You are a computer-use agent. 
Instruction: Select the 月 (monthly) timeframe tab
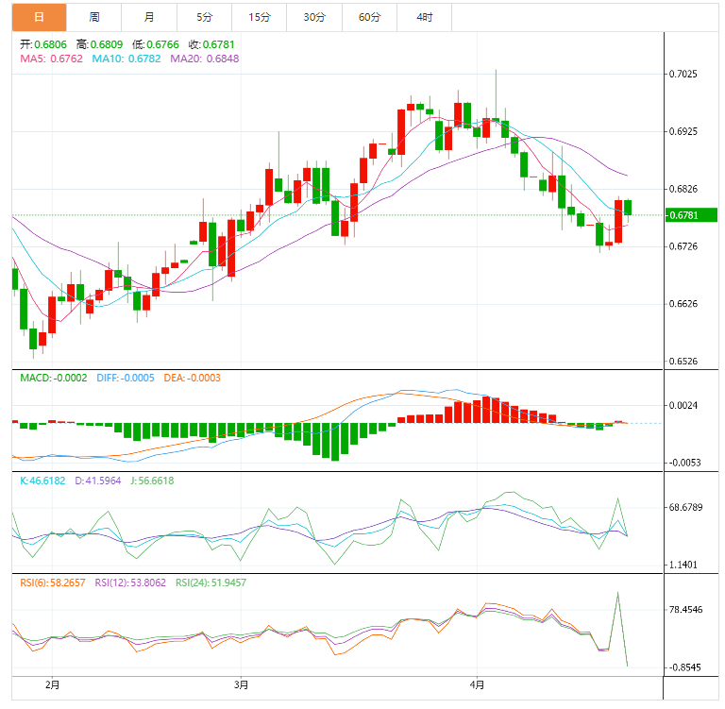pyautogui.click(x=149, y=18)
